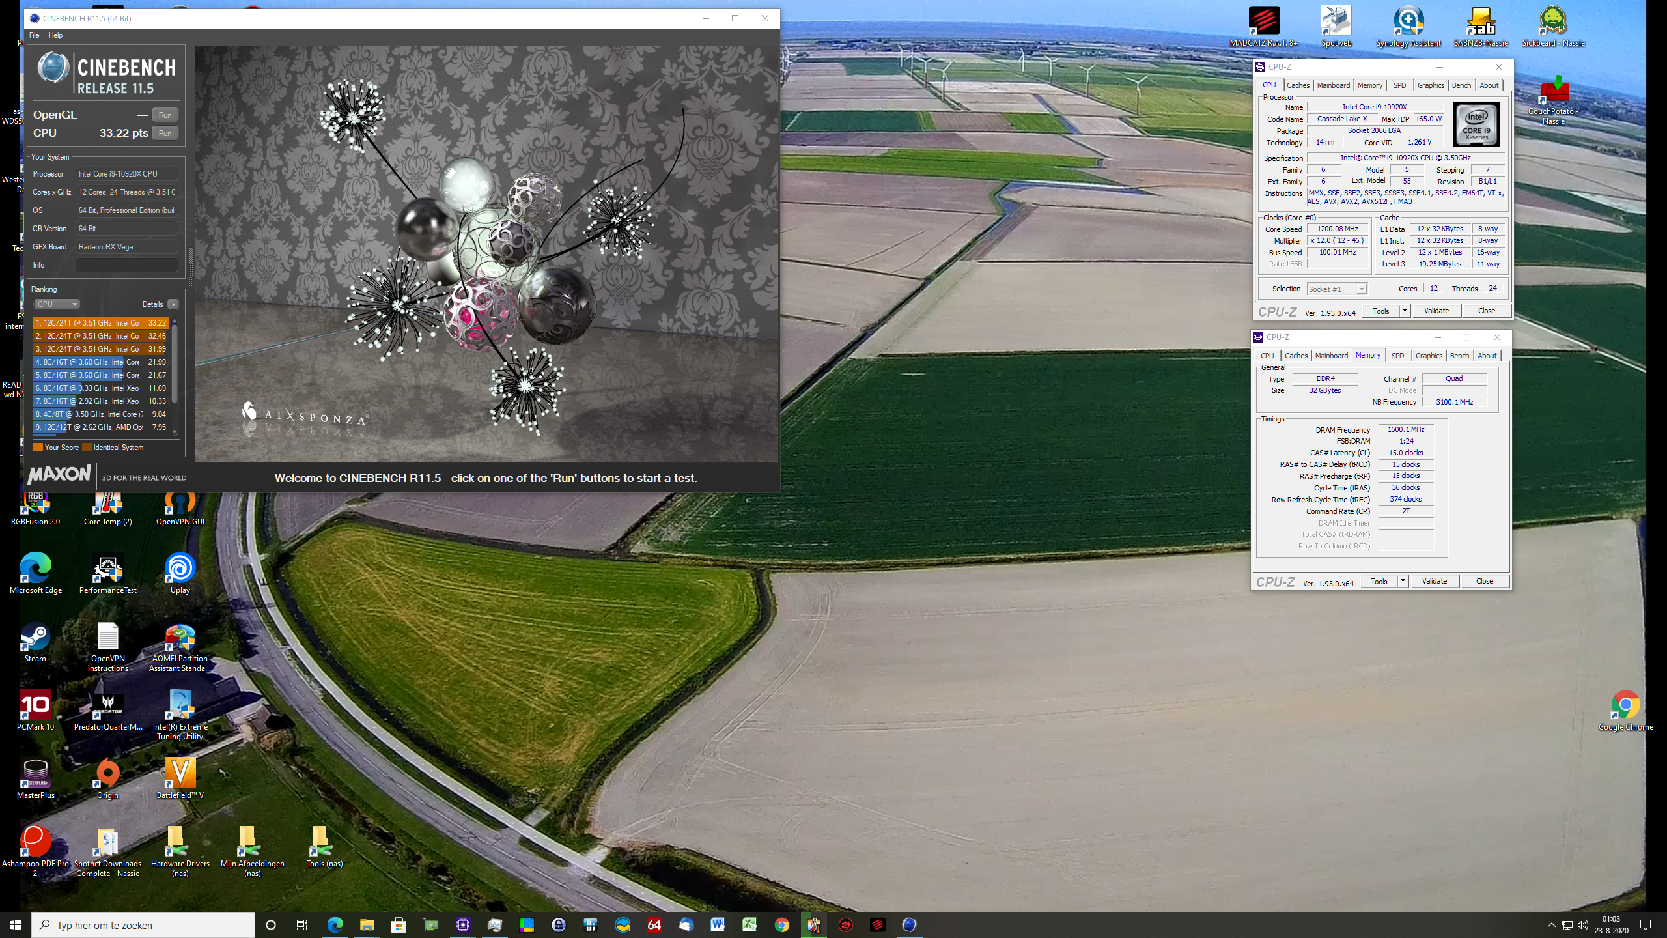1667x938 pixels.
Task: Click the Windows Start button
Action: tap(16, 925)
